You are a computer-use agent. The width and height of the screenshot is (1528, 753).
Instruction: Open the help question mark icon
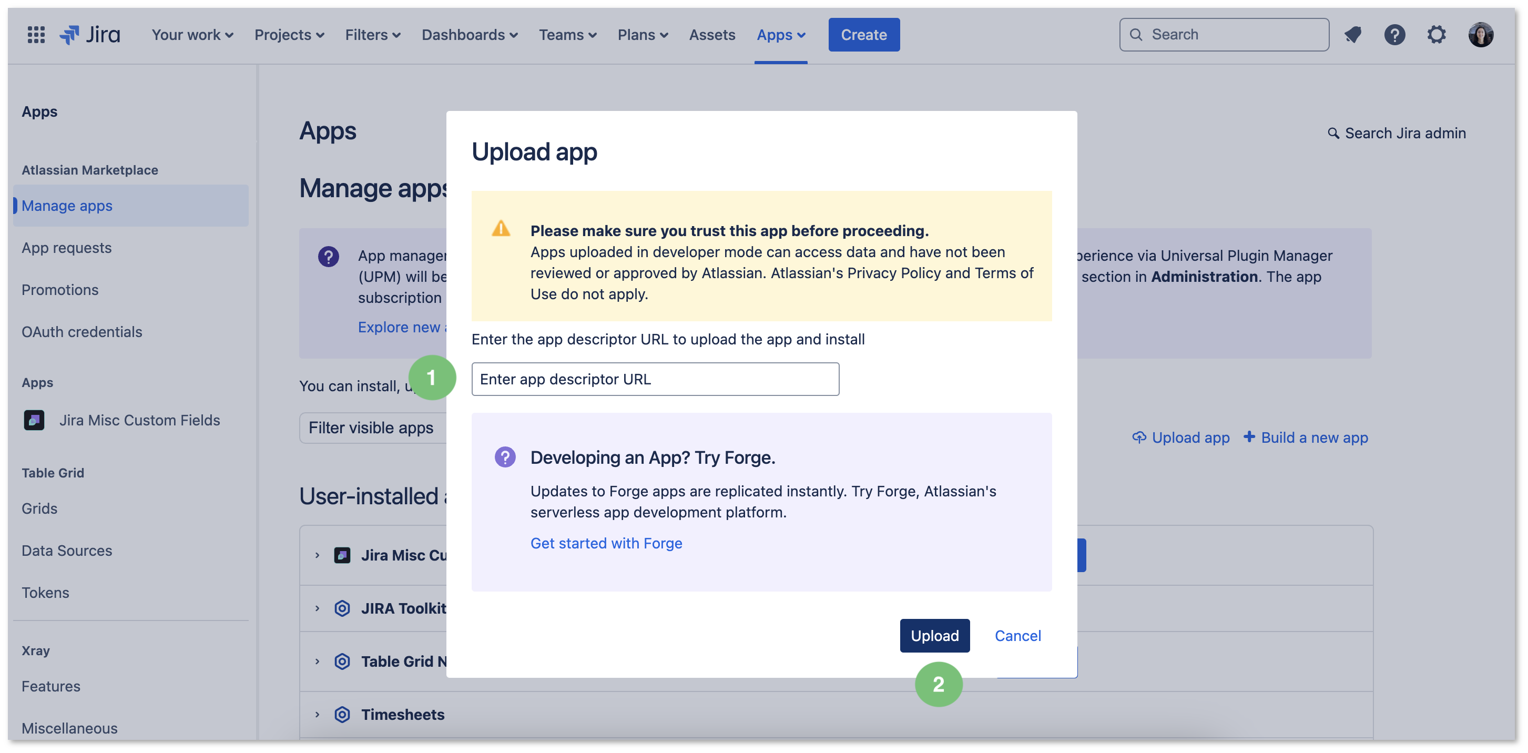click(x=1394, y=34)
